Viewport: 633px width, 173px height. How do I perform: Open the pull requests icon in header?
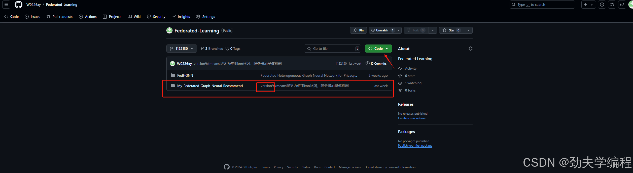pyautogui.click(x=612, y=5)
